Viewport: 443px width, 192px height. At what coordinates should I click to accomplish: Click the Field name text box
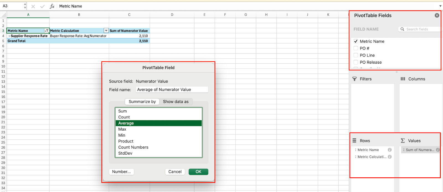click(x=172, y=90)
